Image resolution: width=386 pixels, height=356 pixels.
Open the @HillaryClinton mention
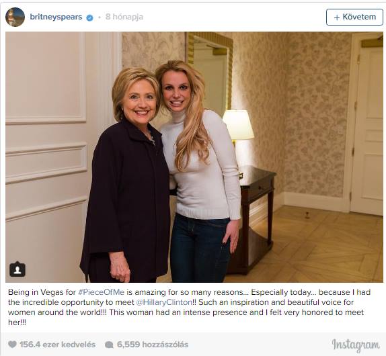[163, 302]
